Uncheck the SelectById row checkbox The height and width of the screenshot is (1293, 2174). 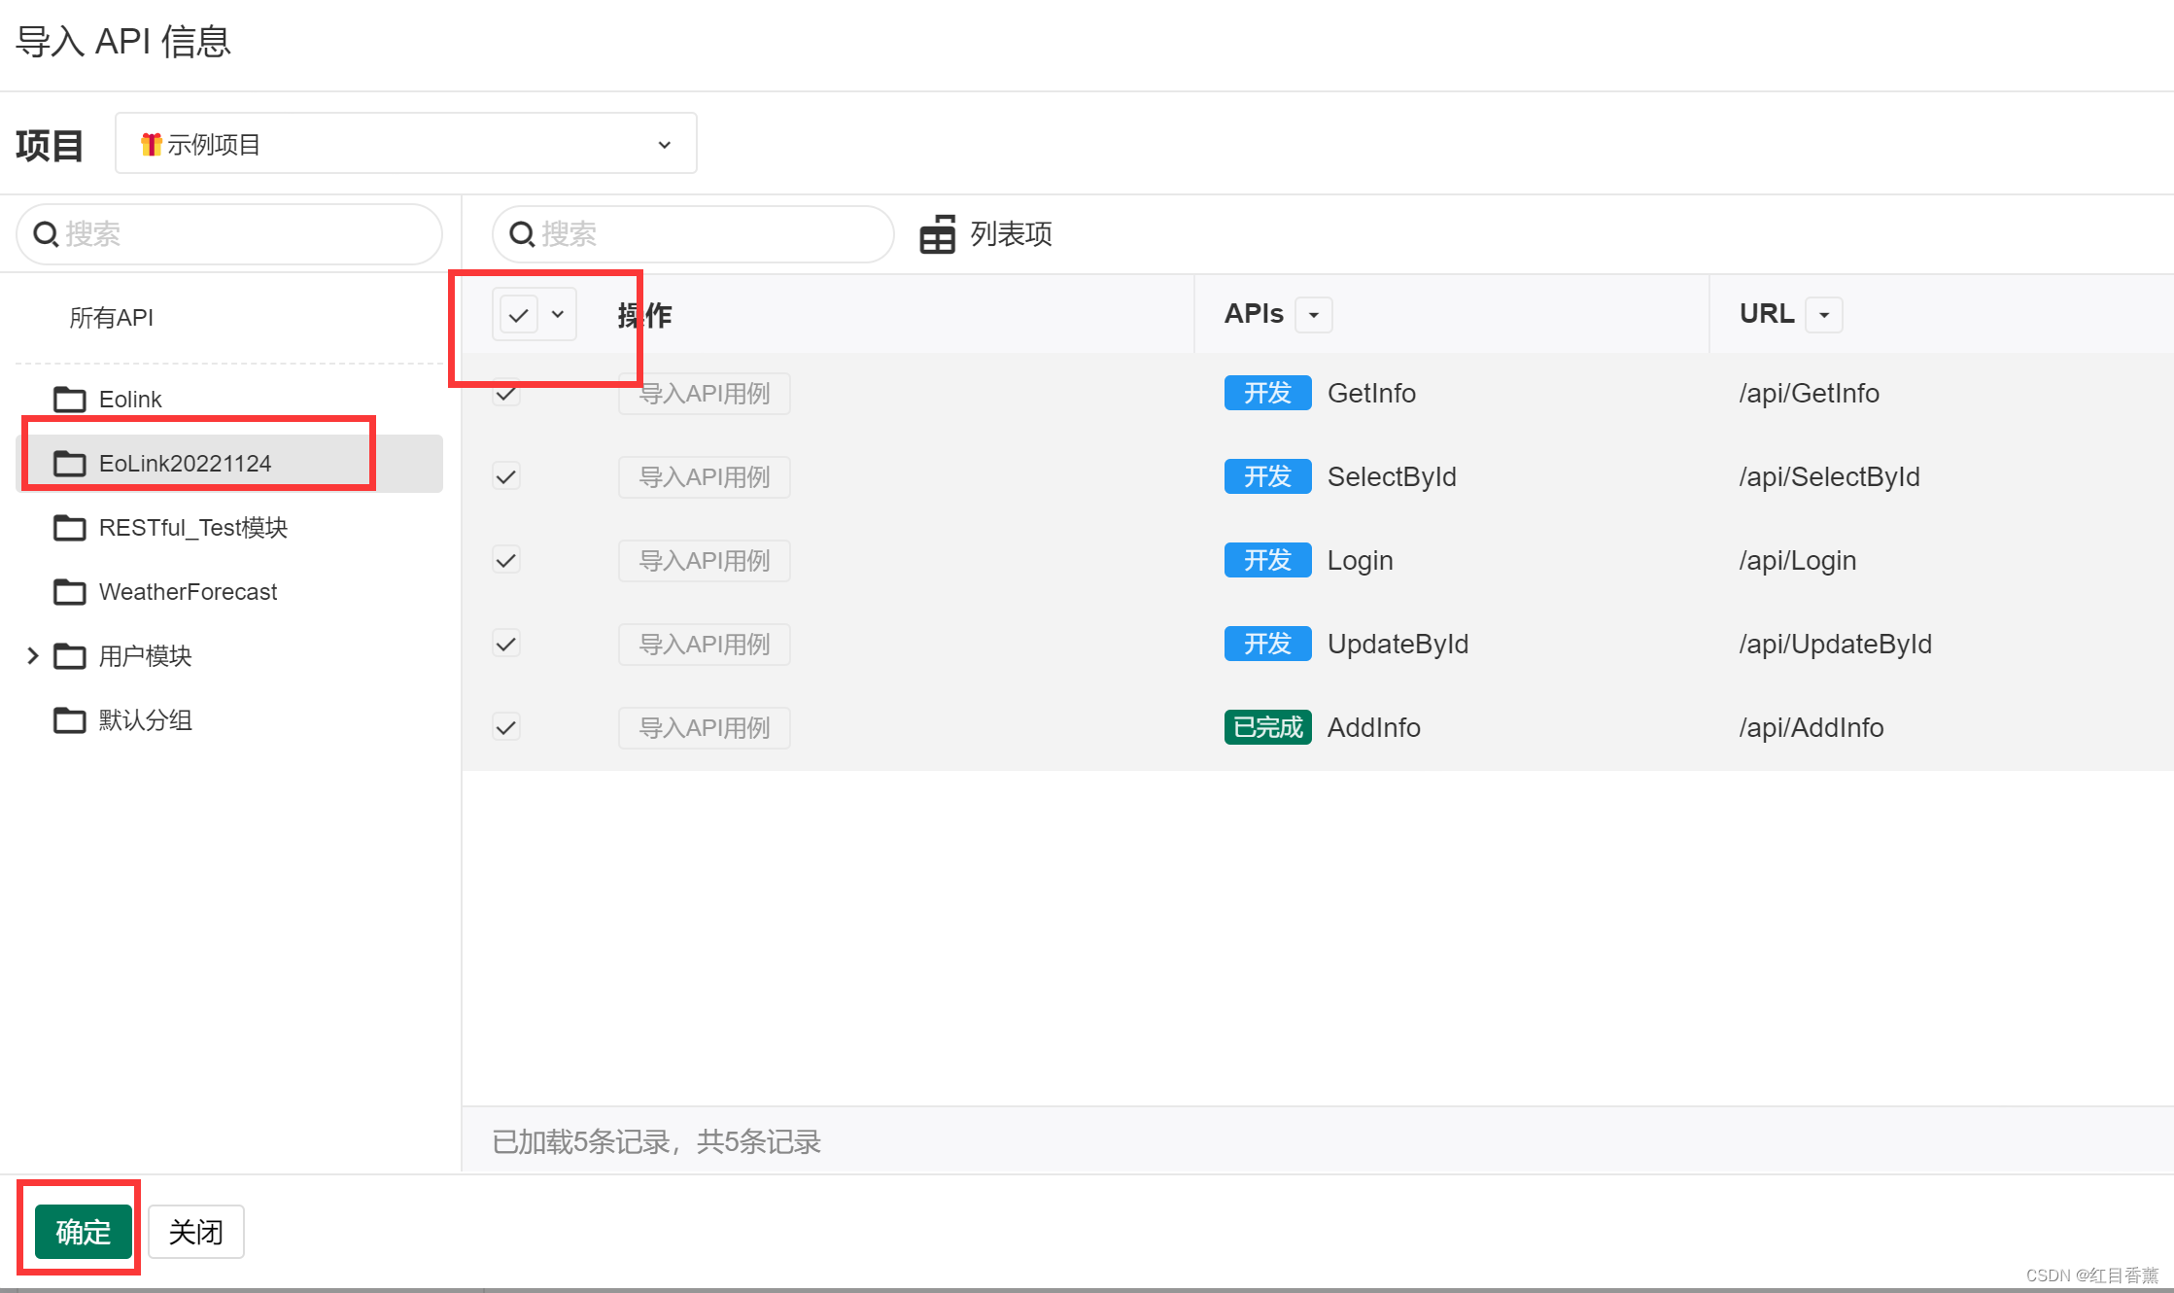click(x=506, y=476)
